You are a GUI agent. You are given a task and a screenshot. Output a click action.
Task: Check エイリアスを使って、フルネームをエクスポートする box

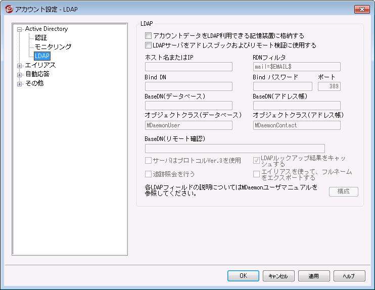256,174
